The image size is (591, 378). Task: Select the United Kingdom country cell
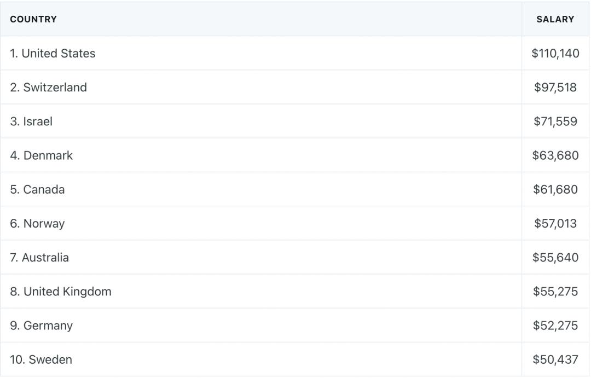click(60, 292)
